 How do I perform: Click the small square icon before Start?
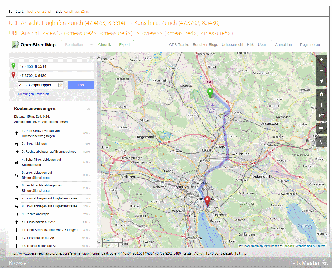tap(11, 11)
